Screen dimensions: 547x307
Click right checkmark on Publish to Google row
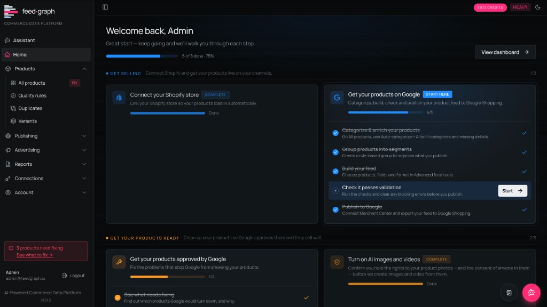[x=524, y=209]
